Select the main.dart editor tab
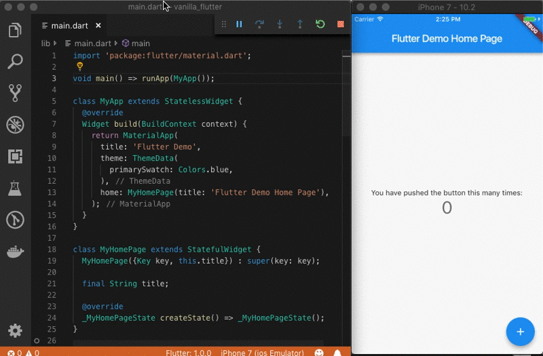Image resolution: width=543 pixels, height=356 pixels. (x=70, y=26)
